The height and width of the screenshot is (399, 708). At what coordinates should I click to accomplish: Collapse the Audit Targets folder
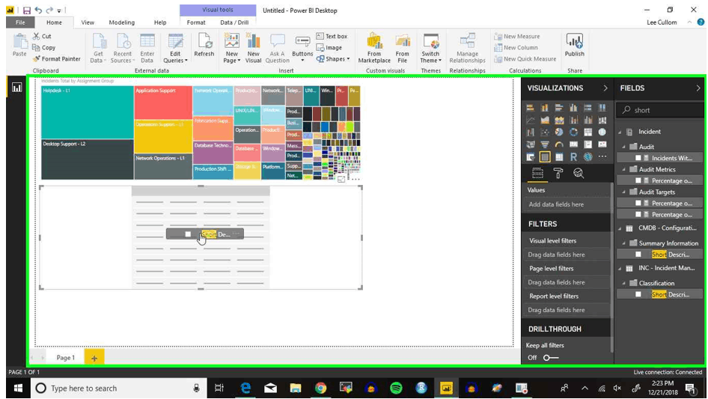624,192
